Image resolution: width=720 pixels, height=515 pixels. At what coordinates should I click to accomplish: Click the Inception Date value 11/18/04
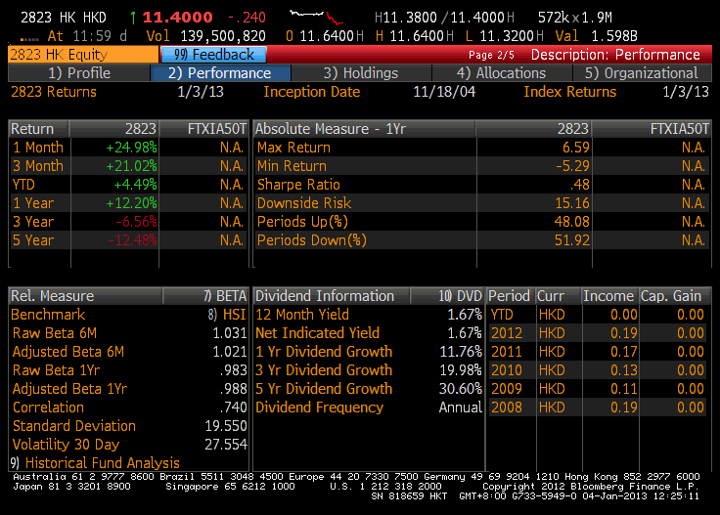click(x=444, y=92)
